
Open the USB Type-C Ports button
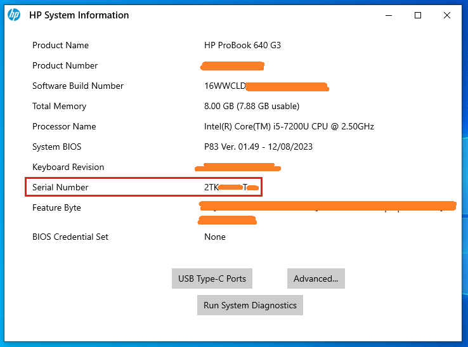[x=212, y=278]
